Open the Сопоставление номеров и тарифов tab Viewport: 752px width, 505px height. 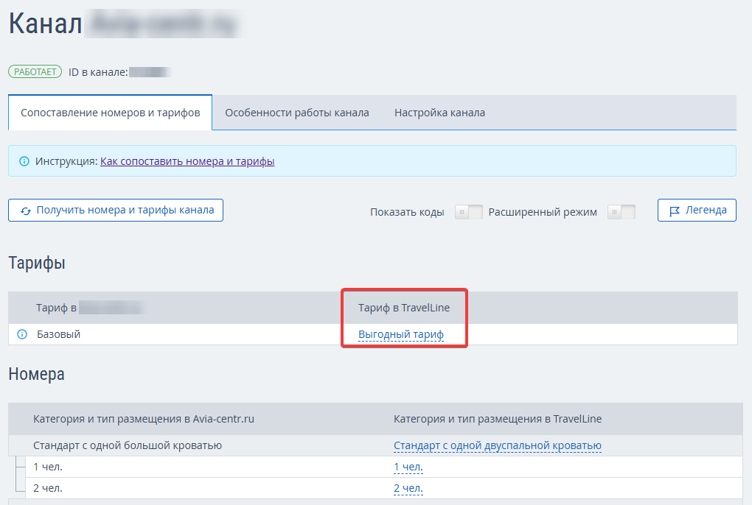click(111, 113)
